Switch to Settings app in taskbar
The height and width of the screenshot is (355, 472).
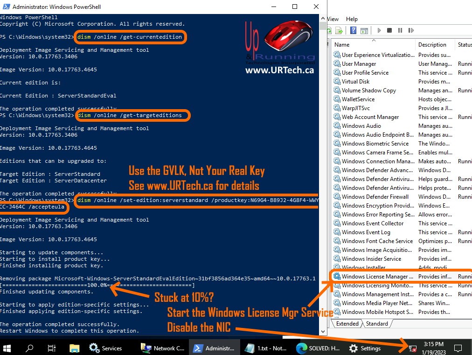[x=366, y=348]
